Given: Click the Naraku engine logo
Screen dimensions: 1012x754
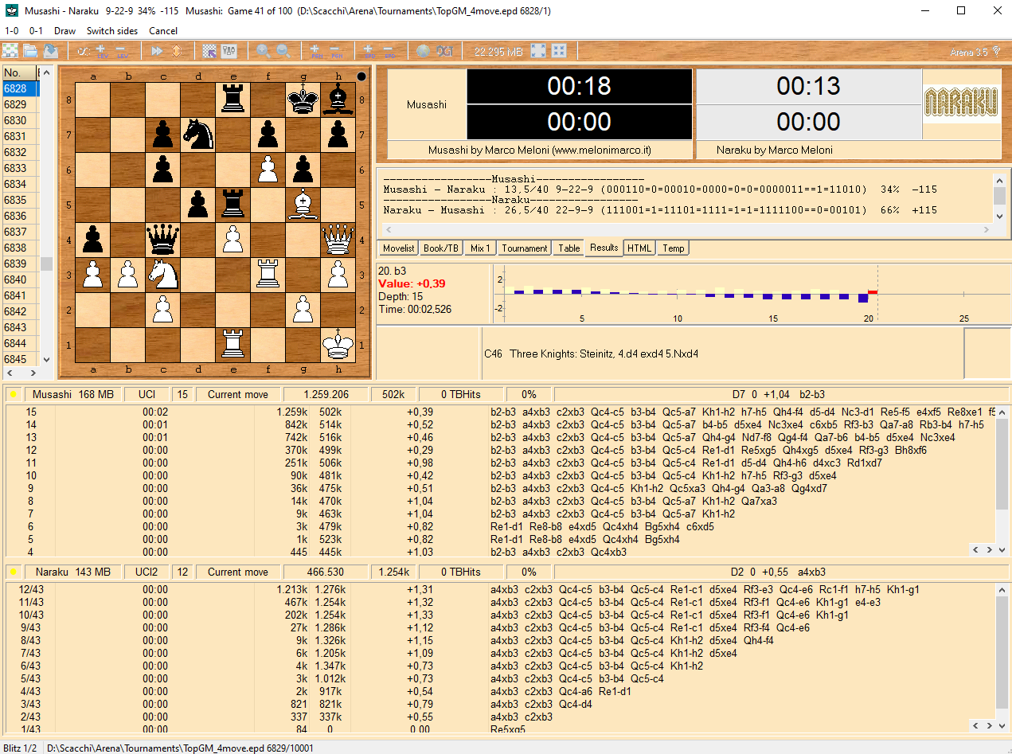Looking at the screenshot, I should 961,103.
